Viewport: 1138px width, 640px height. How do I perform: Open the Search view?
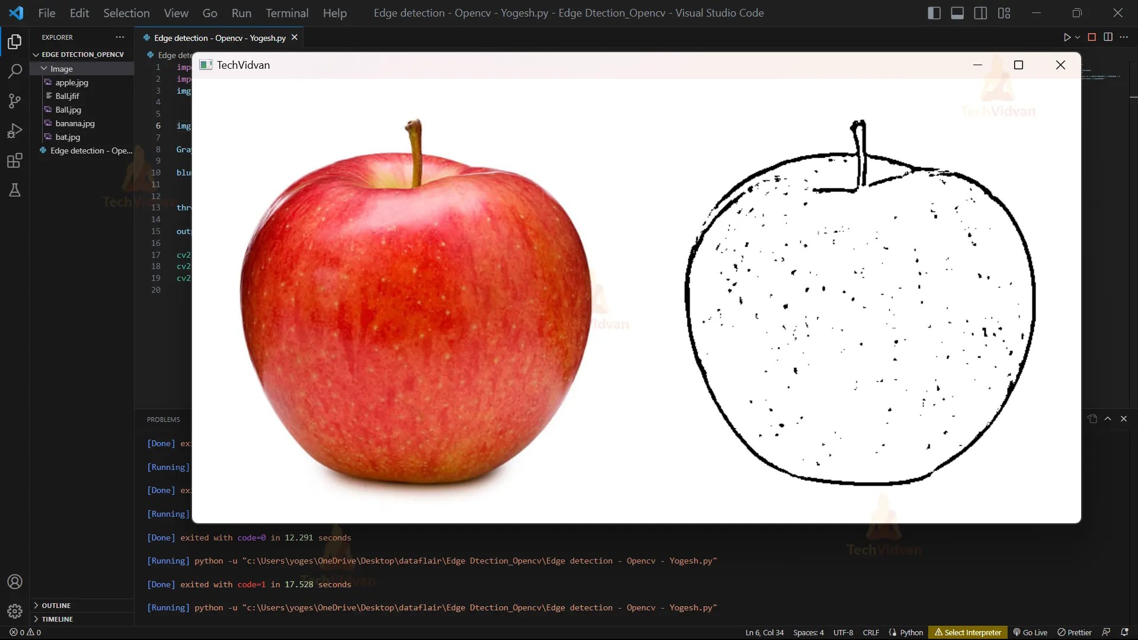tap(14, 71)
